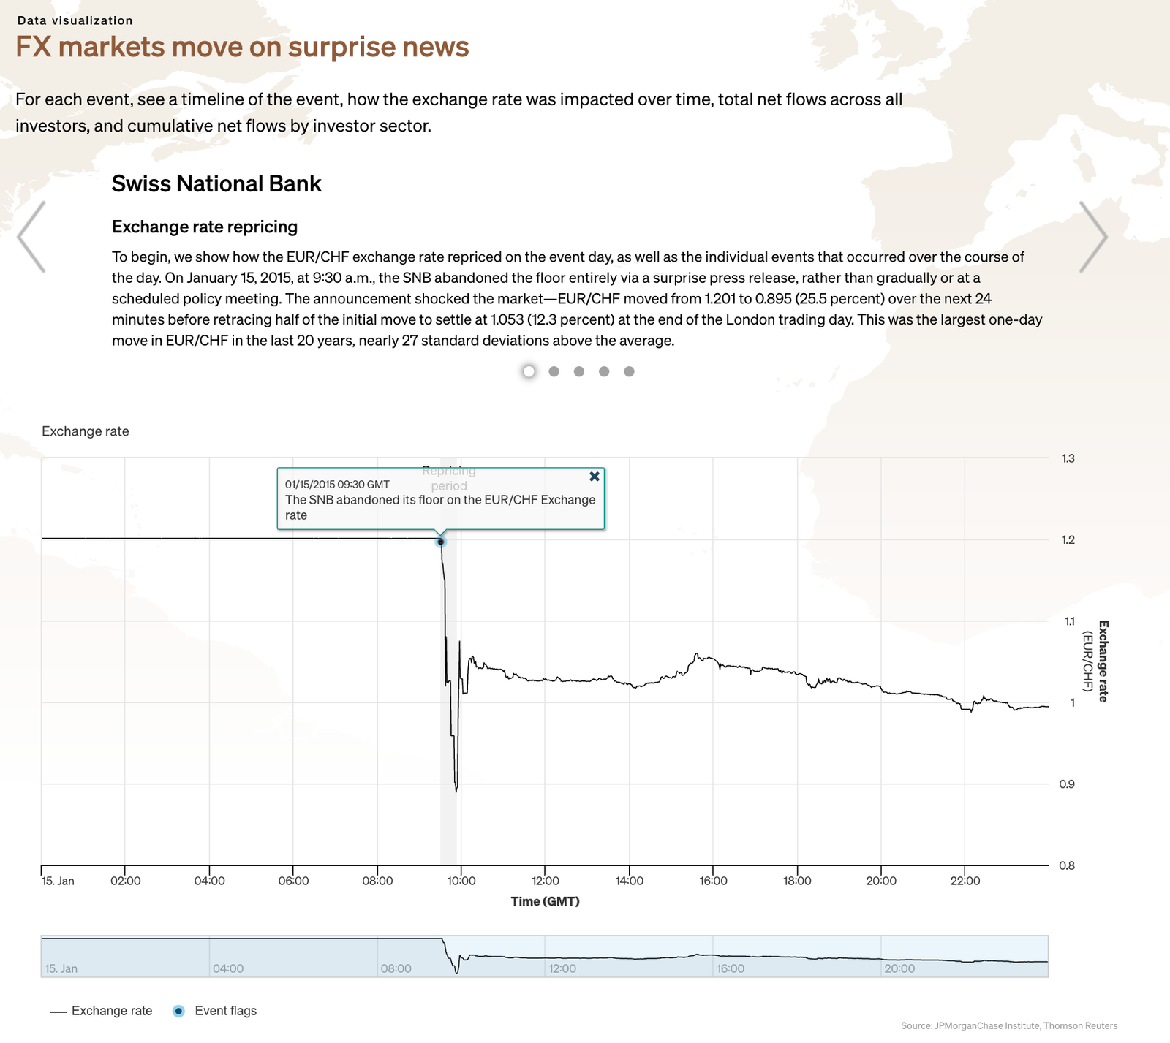Advance to the next slide with the right arrow
This screenshot has width=1170, height=1043.
pyautogui.click(x=1093, y=237)
